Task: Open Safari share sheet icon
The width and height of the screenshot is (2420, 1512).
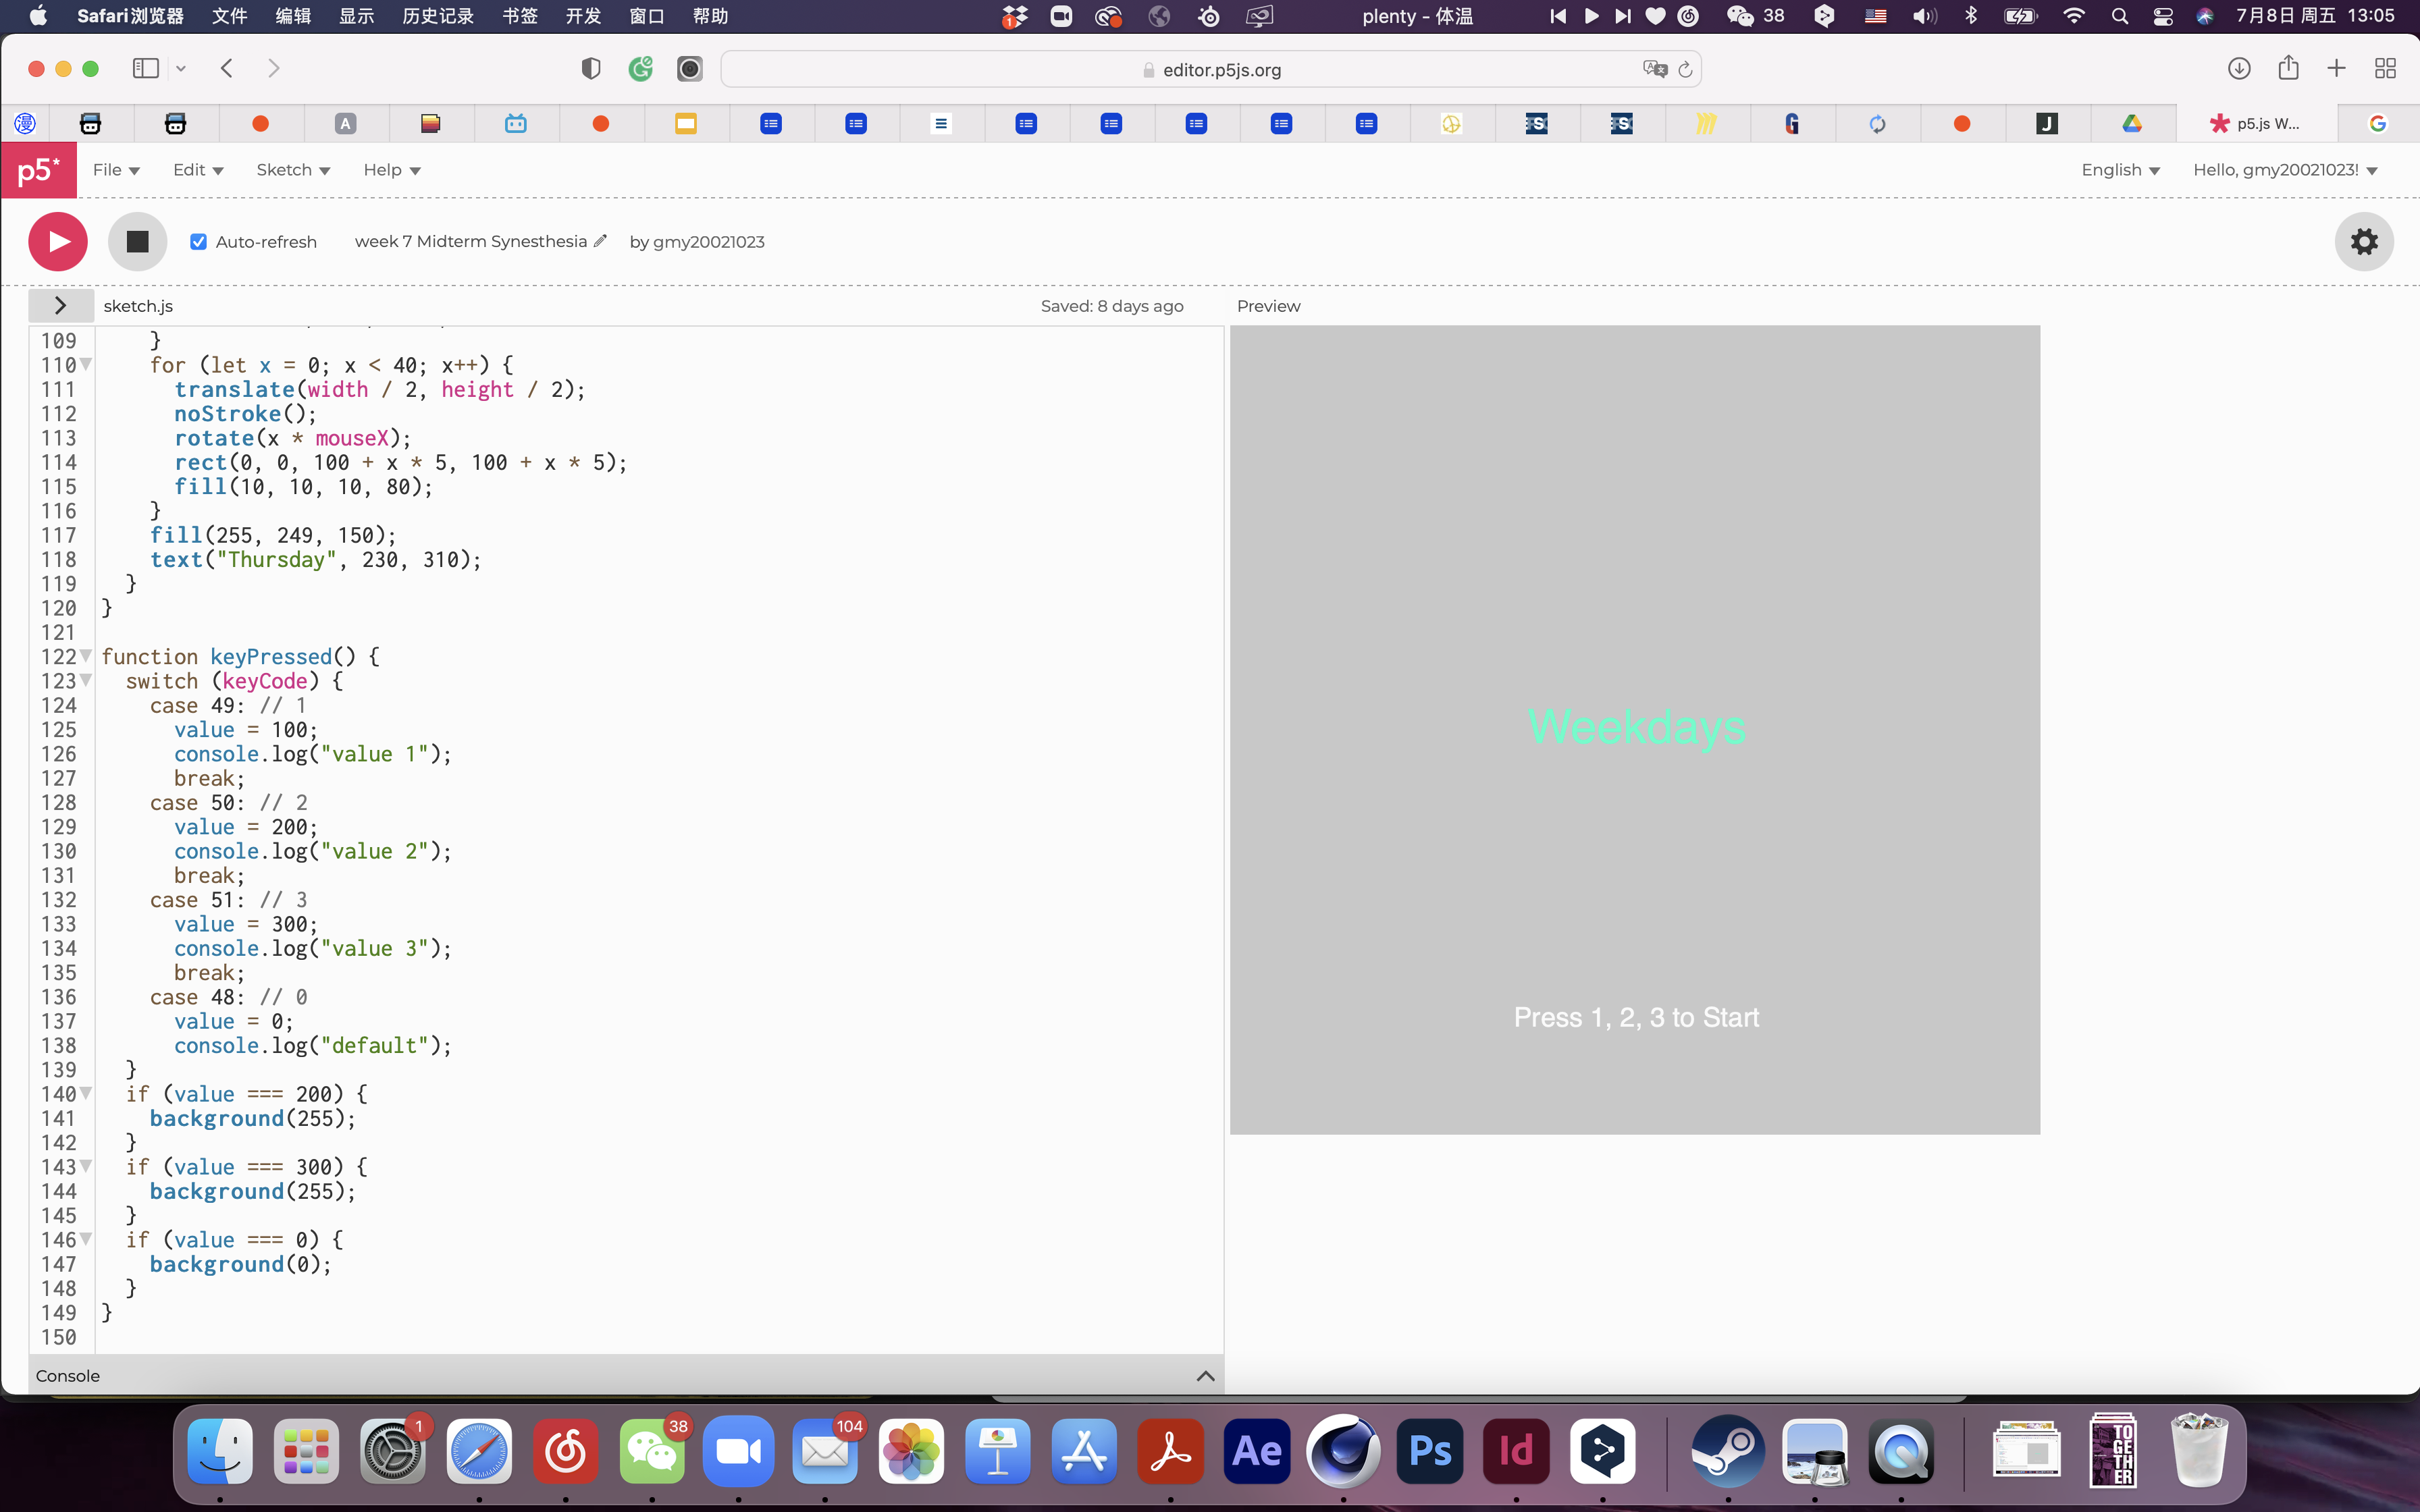Action: coord(2288,68)
